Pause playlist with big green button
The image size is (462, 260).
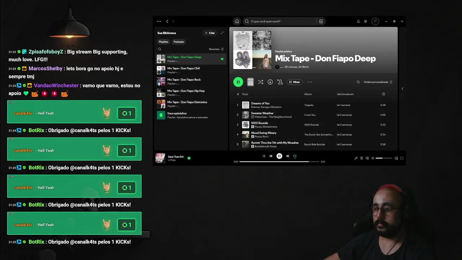pos(238,82)
